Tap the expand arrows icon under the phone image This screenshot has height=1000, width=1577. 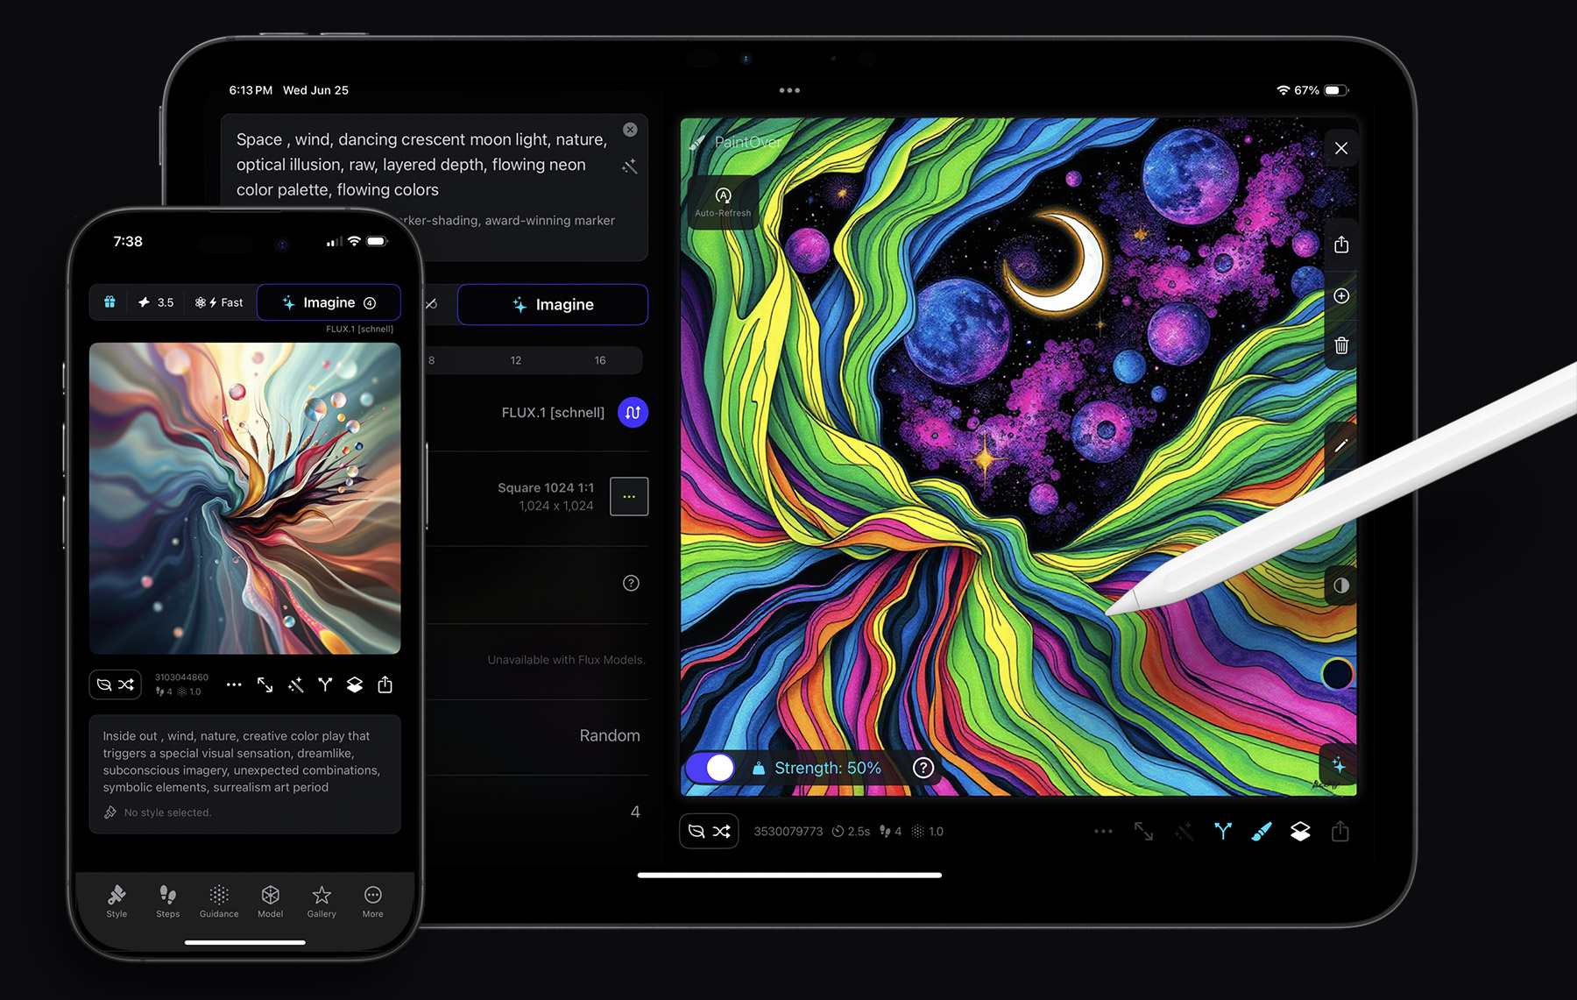point(265,685)
